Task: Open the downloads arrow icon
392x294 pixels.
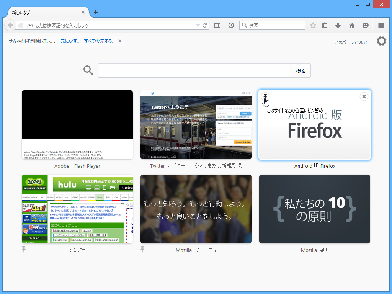Action: (x=338, y=25)
